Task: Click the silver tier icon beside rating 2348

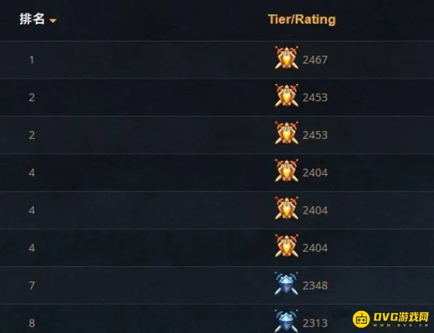Action: pos(286,284)
